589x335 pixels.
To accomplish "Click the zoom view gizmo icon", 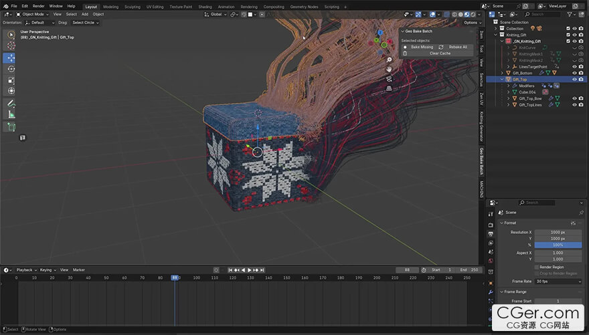I will (389, 59).
